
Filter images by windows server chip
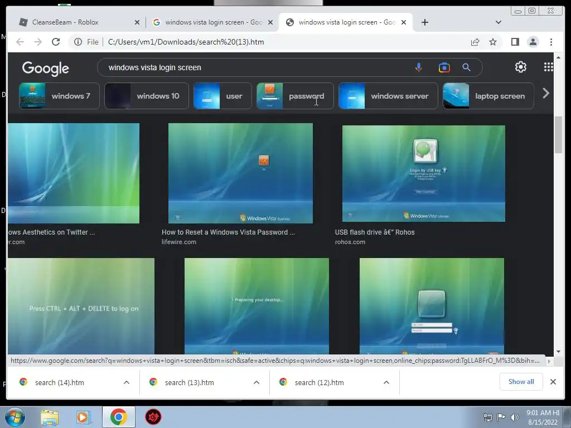[388, 96]
